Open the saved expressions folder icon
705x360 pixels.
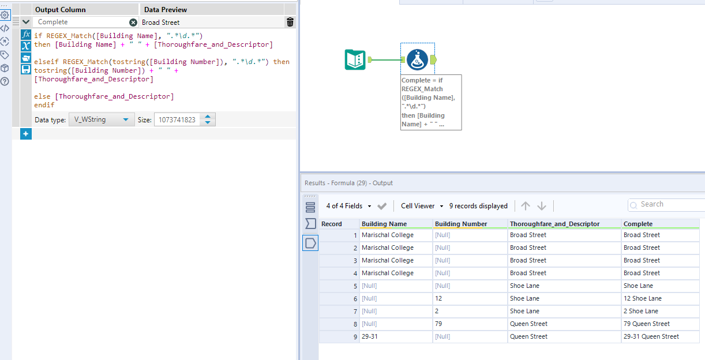pos(25,58)
